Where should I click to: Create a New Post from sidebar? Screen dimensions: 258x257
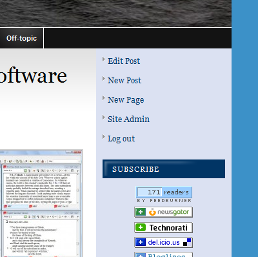(x=124, y=81)
